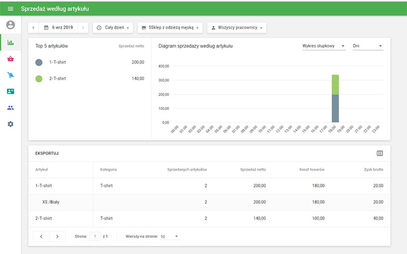The width and height of the screenshot is (407, 254).
Task: Open the settings gear icon in sidebar
Action: click(10, 124)
